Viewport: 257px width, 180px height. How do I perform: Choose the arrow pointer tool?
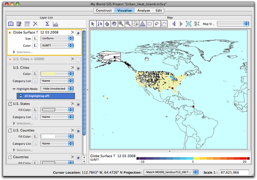(x=93, y=24)
